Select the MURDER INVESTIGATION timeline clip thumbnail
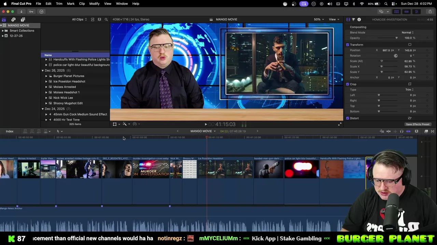 pos(151,169)
